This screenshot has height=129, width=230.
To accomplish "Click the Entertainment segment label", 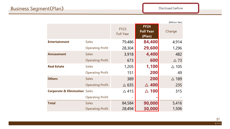I will pyautogui.click(x=58, y=42).
